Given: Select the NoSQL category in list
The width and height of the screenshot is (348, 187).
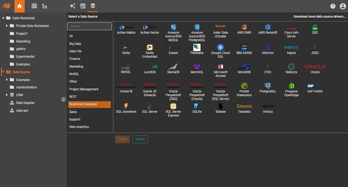Looking at the screenshot, I should (x=74, y=74).
